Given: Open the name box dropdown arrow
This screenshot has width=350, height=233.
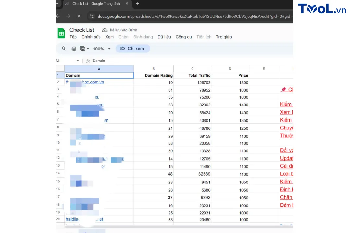Looking at the screenshot, I should [78, 61].
